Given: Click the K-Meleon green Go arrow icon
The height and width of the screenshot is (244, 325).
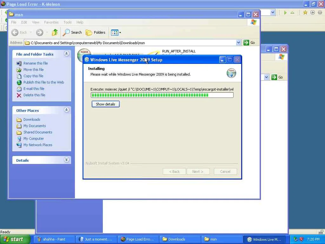Looking at the screenshot, I should (x=285, y=13).
